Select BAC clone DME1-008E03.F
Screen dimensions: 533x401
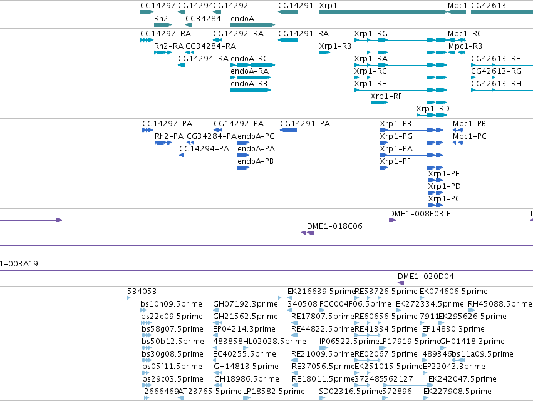(420, 214)
